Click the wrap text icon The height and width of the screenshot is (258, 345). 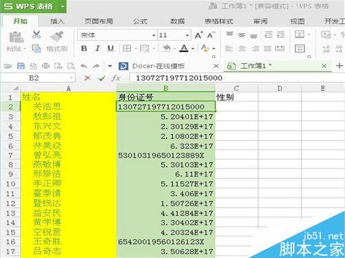coord(300,48)
